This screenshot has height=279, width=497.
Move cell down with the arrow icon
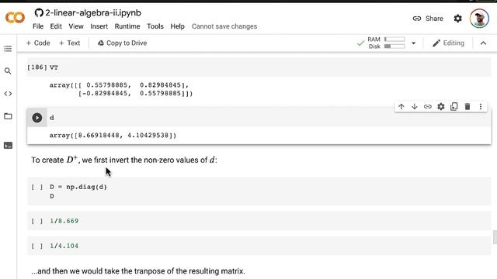[x=414, y=107]
